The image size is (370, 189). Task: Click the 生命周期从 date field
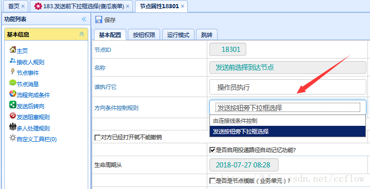[x=244, y=165]
